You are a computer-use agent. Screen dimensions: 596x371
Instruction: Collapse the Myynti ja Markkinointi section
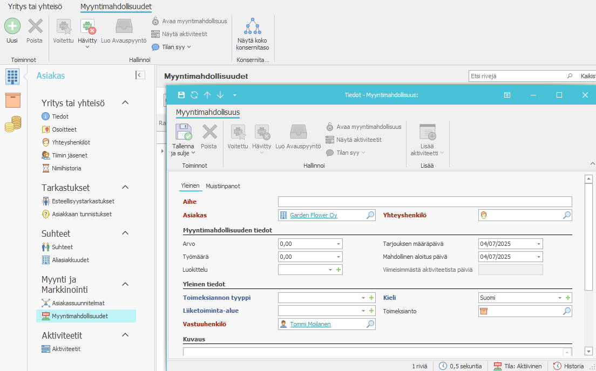pyautogui.click(x=125, y=284)
